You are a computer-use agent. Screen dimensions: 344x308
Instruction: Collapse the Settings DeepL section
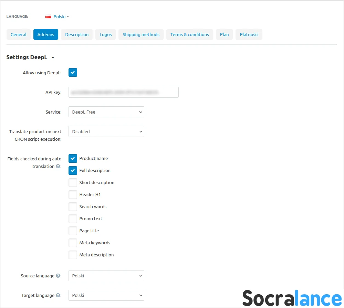pyautogui.click(x=53, y=57)
